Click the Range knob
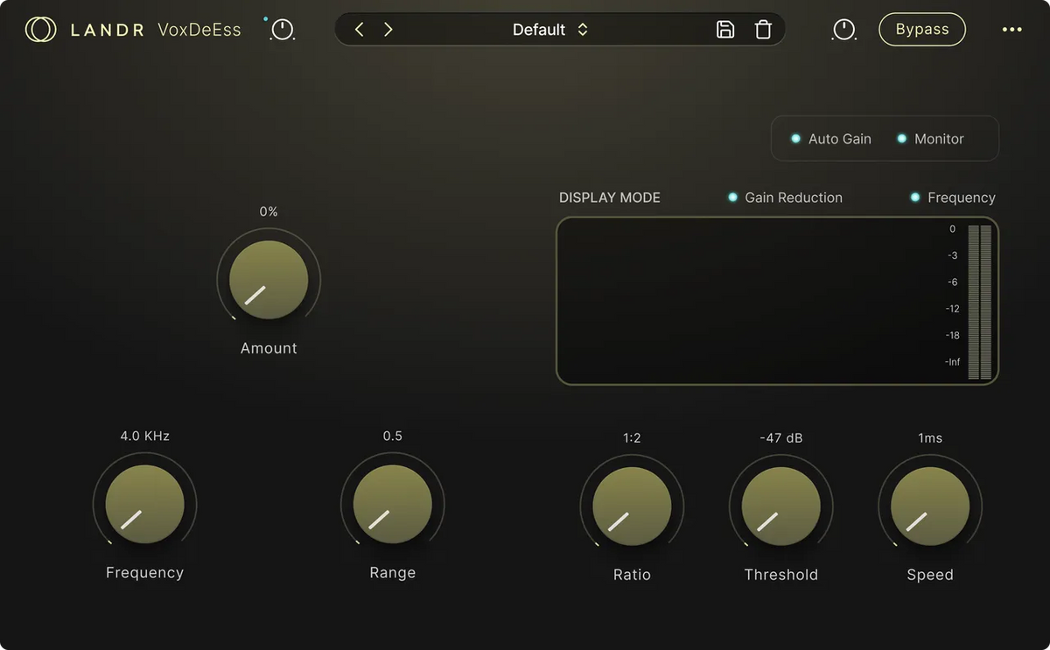Image resolution: width=1050 pixels, height=650 pixels. pyautogui.click(x=392, y=504)
